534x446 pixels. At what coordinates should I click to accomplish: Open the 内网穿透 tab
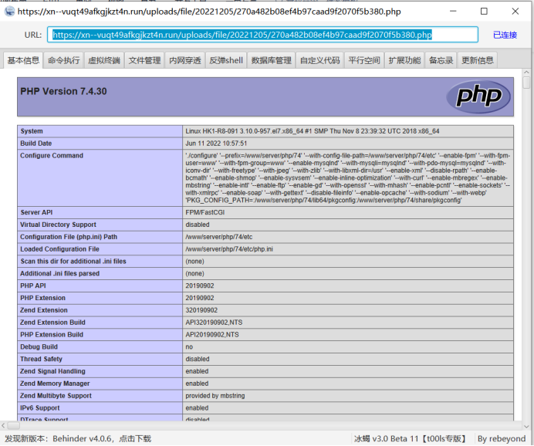185,60
